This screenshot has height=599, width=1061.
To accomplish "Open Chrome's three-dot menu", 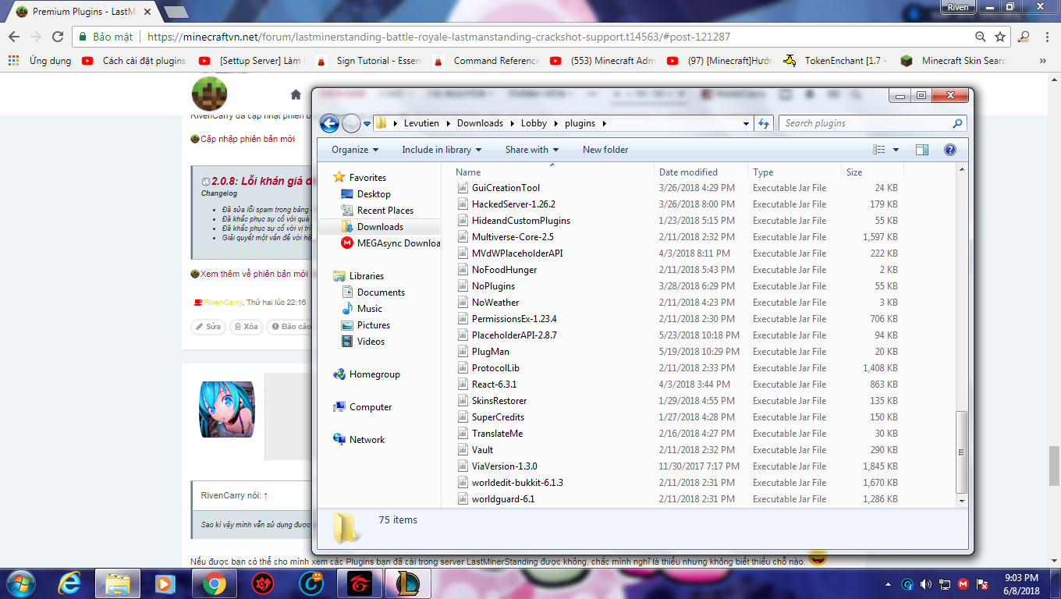I will (x=1047, y=37).
